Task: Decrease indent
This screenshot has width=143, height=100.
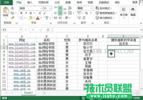Action: click(x=56, y=18)
